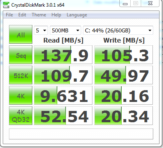Open the drive selector showing C: 44%
The image size is (163, 148).
[x=118, y=30]
